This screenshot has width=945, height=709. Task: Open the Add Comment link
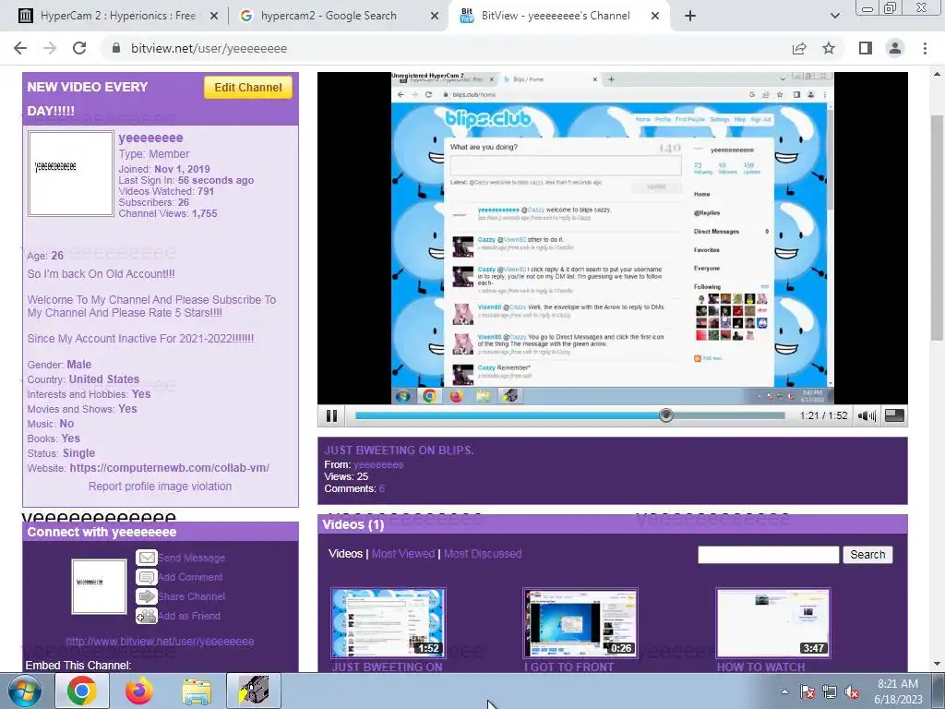(190, 578)
